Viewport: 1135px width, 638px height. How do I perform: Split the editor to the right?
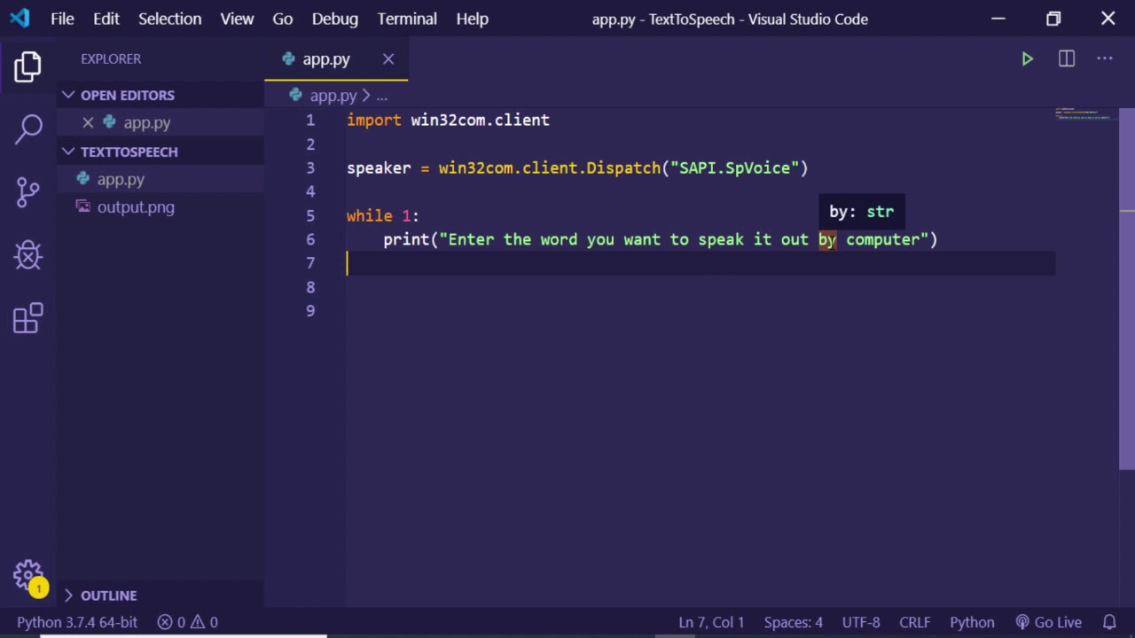pos(1066,59)
